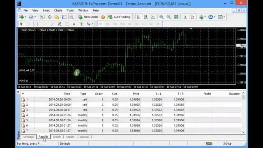Select the Equidistant Channel tool
Image resolution: width=263 pixels, height=148 pixels.
coord(60,24)
